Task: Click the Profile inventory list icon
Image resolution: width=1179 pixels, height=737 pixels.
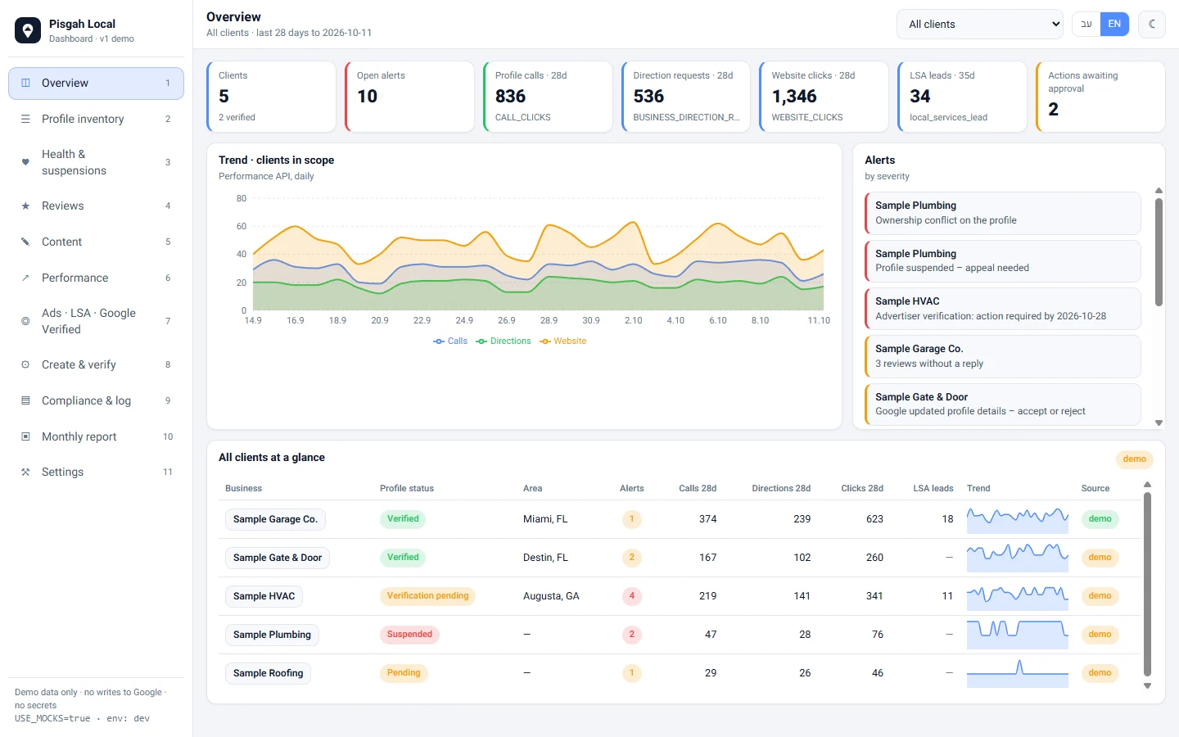Action: 25,119
